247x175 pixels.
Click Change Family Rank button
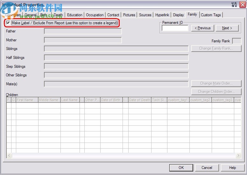pos(216,48)
